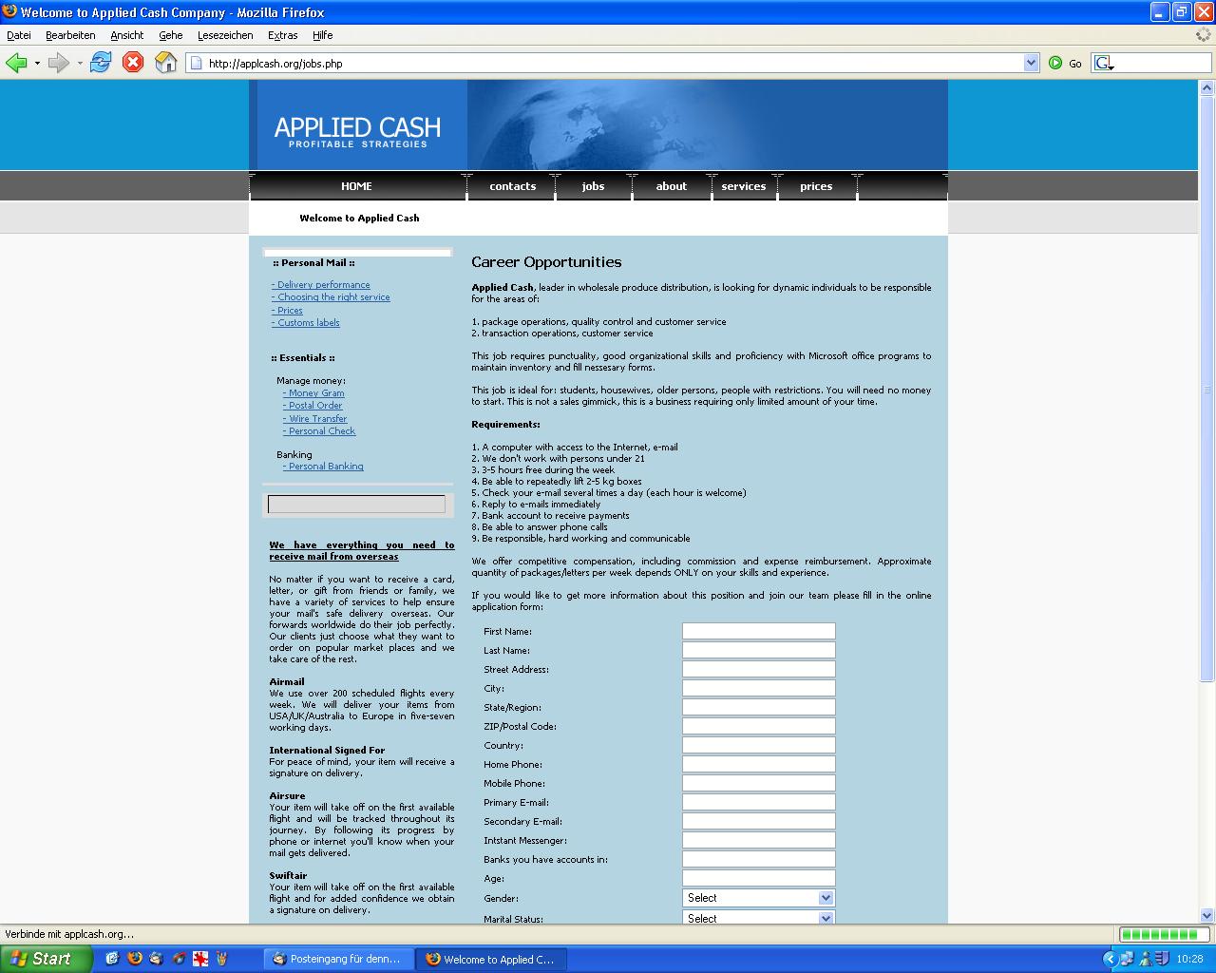Open the Money Gram link

click(313, 393)
